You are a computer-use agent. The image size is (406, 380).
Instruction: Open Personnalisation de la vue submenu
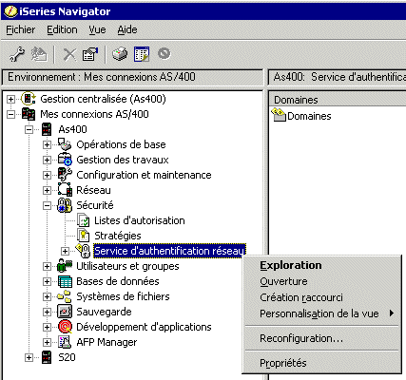pos(322,313)
